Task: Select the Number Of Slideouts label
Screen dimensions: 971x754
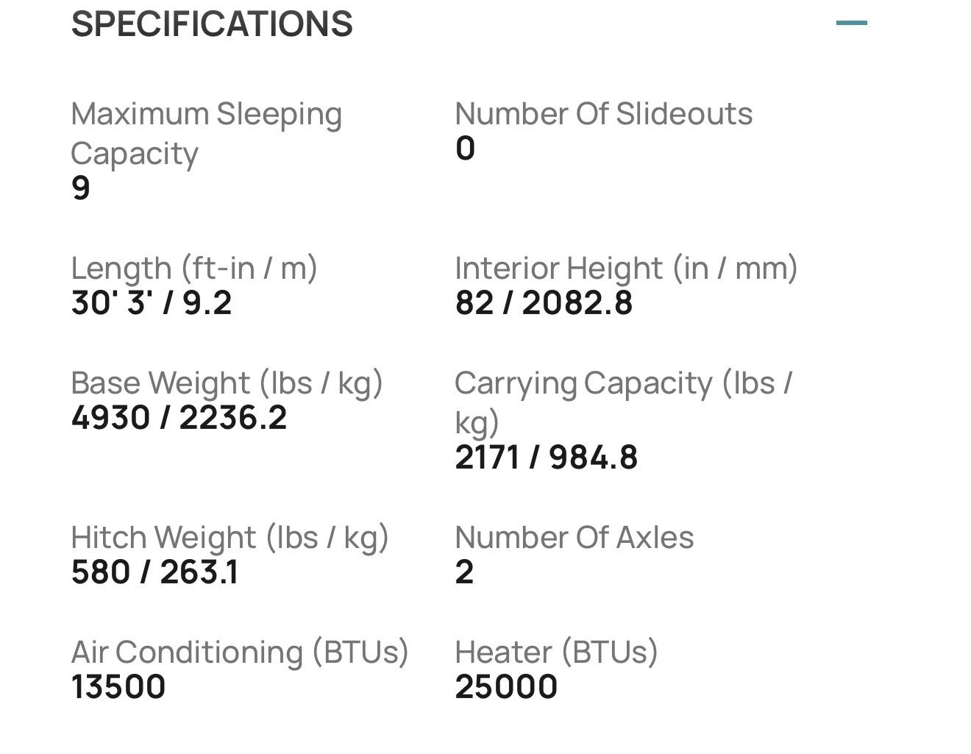Action: click(x=603, y=114)
